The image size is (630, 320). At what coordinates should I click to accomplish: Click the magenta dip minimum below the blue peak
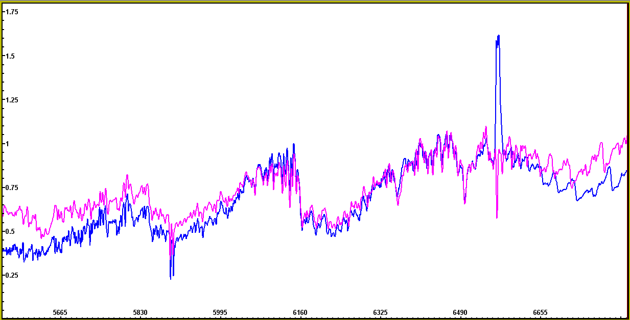pos(497,218)
